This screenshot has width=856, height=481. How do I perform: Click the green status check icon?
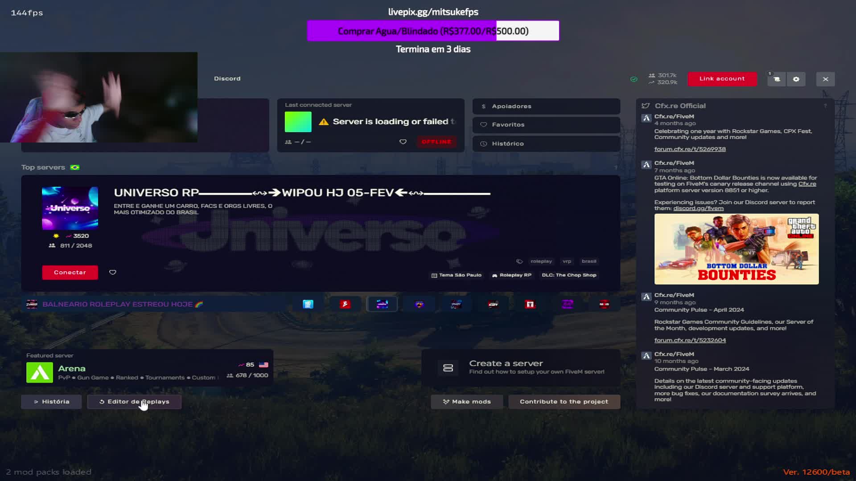point(634,79)
